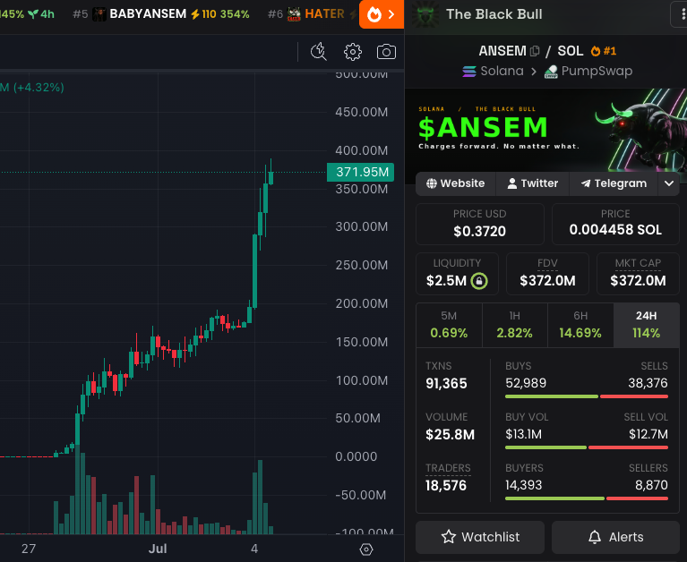687x562 pixels.
Task: Click the BUYS 52,989 value
Action: (526, 383)
